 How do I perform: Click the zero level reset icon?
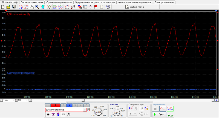[x=73, y=7]
